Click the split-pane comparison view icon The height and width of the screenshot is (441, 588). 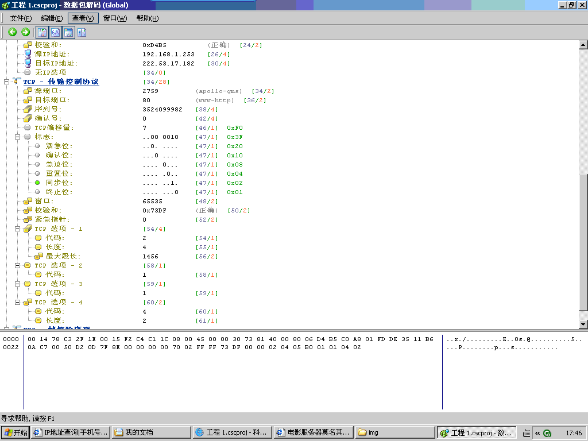tap(82, 32)
